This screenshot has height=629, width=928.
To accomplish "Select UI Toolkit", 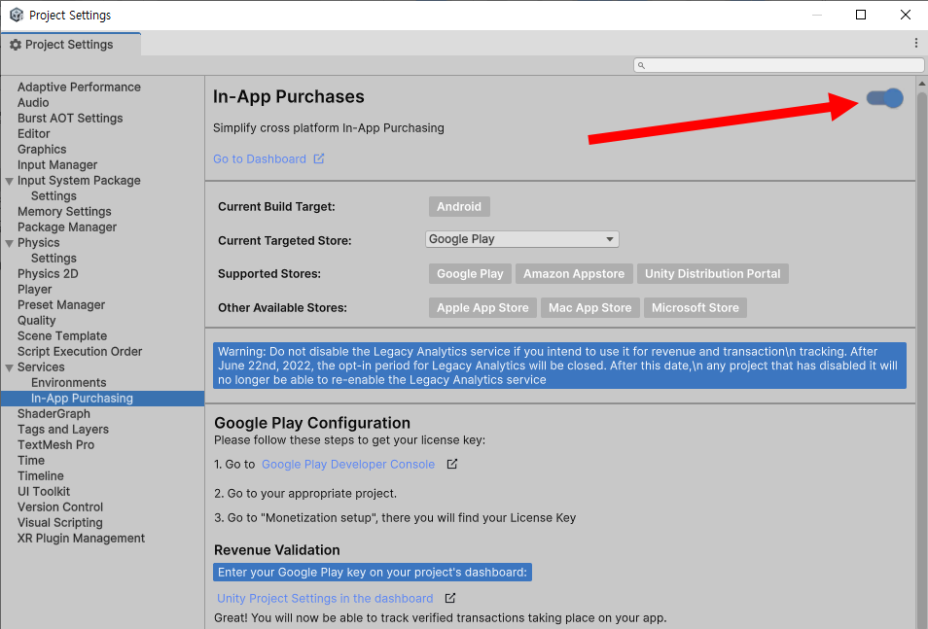I will click(x=44, y=491).
